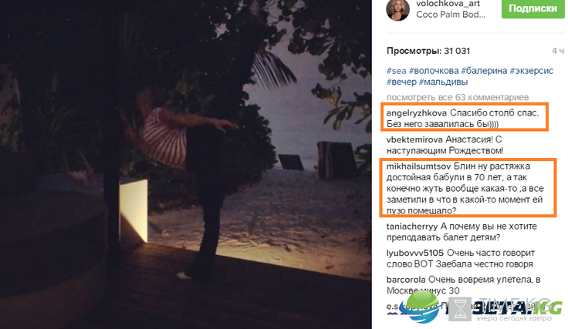568x329 pixels.
Task: Open volochkova_art profile avatar
Action: click(x=397, y=9)
